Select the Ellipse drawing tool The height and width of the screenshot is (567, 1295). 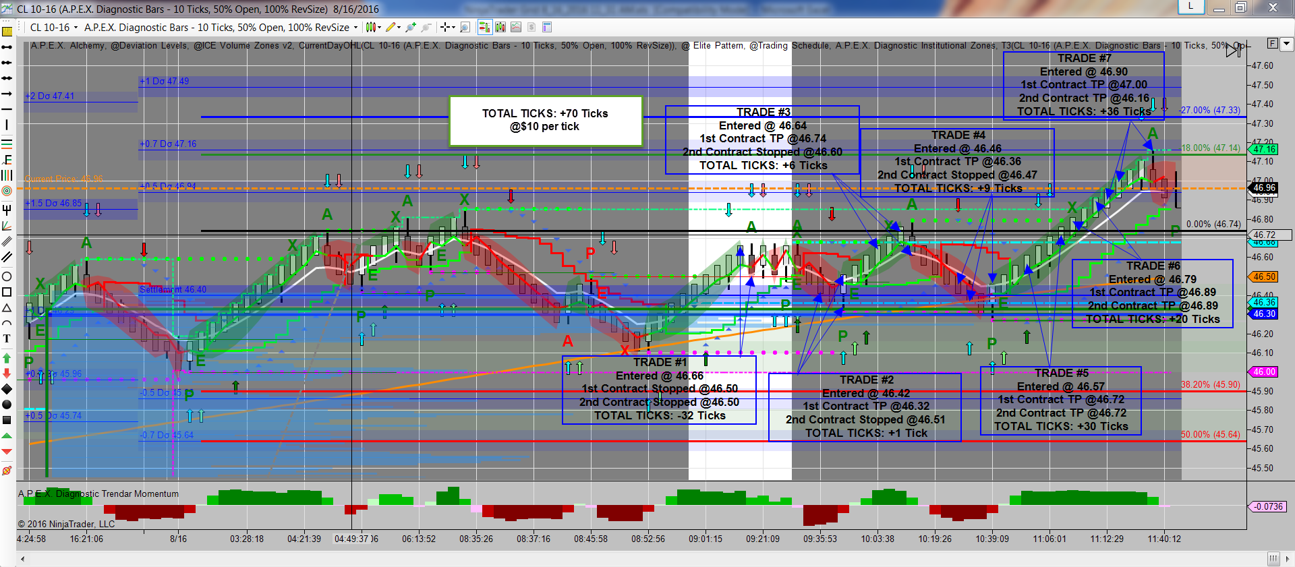click(7, 276)
